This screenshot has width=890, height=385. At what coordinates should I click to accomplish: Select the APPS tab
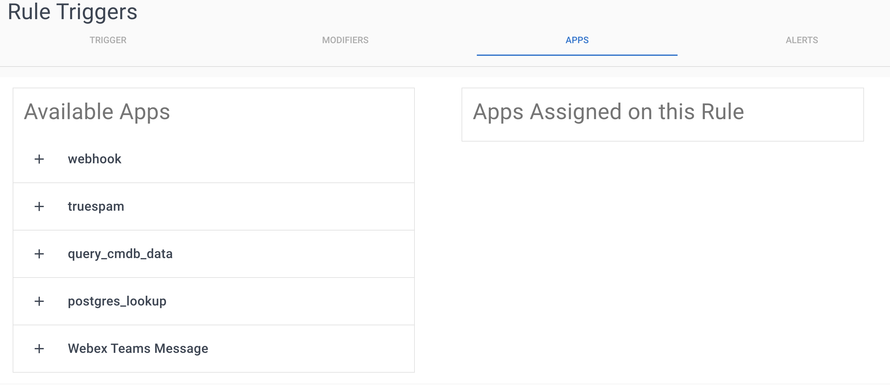(x=576, y=40)
